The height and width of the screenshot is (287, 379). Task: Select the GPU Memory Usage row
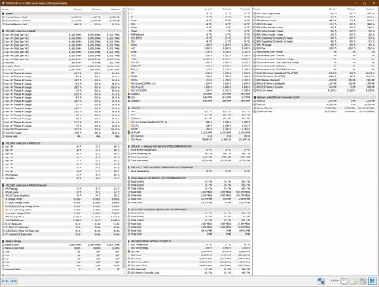315,21
